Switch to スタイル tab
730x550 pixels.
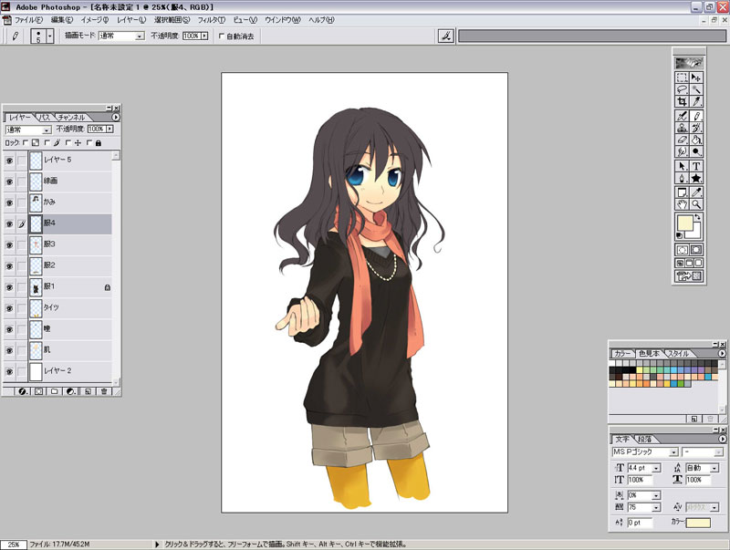coord(678,354)
